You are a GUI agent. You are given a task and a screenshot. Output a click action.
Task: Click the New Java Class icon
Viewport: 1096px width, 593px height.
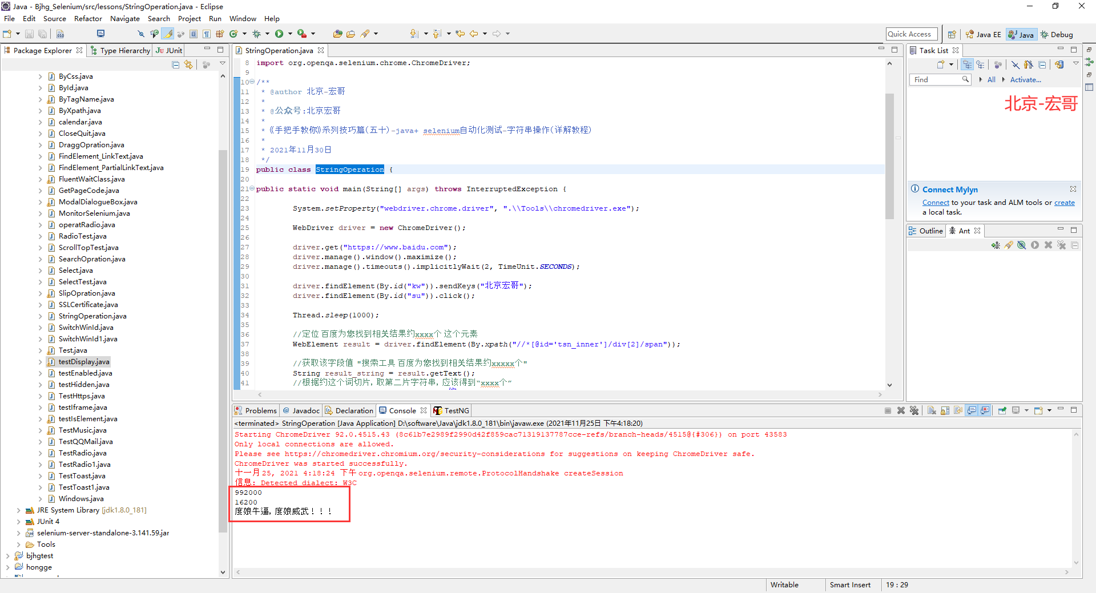[x=233, y=34]
